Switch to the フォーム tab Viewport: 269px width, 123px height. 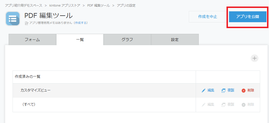33,40
